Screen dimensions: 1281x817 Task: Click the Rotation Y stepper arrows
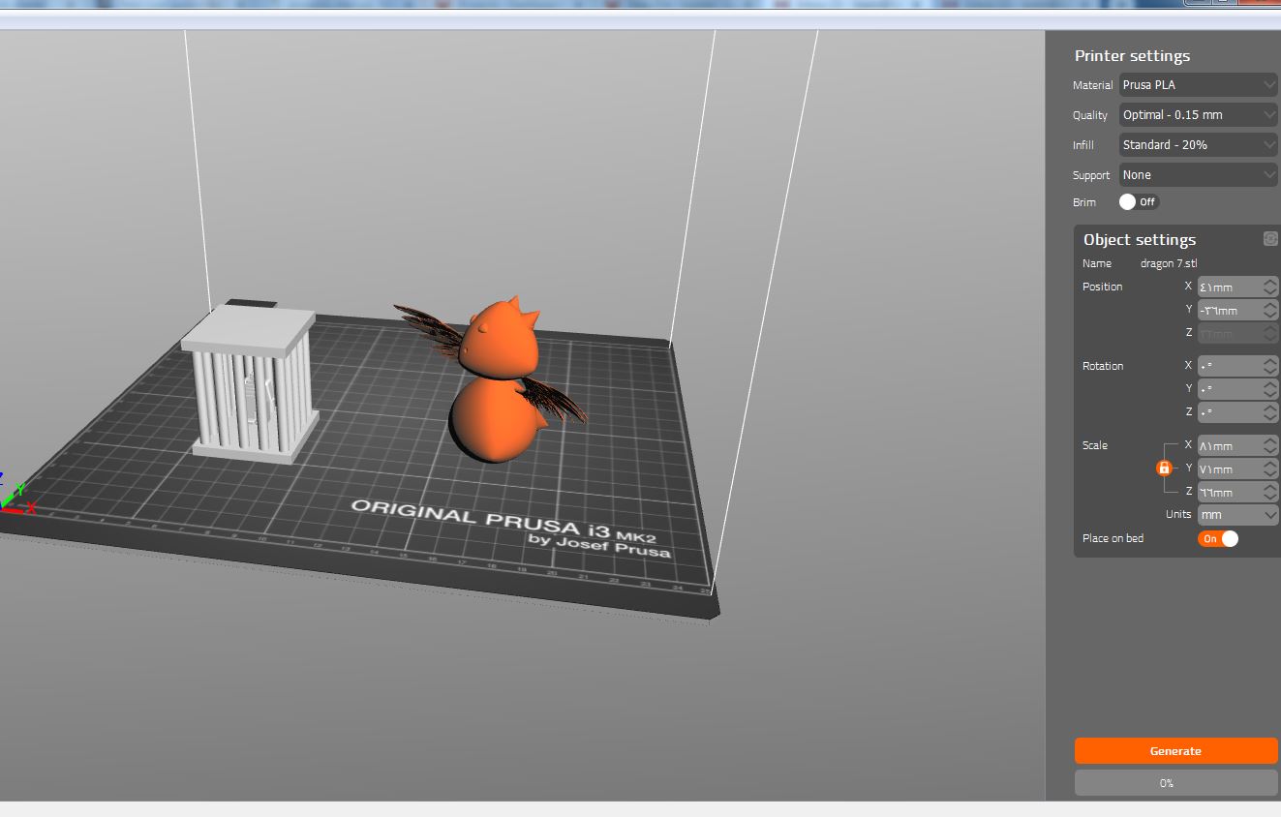pyautogui.click(x=1270, y=389)
